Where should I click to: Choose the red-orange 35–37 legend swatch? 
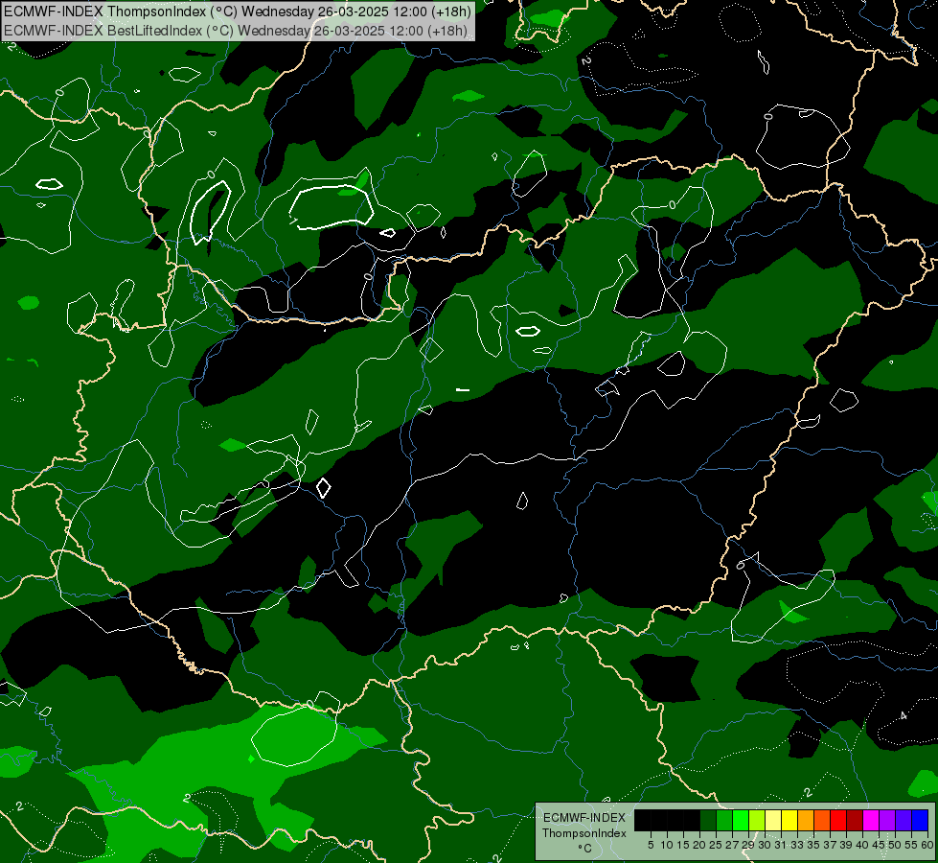[822, 820]
